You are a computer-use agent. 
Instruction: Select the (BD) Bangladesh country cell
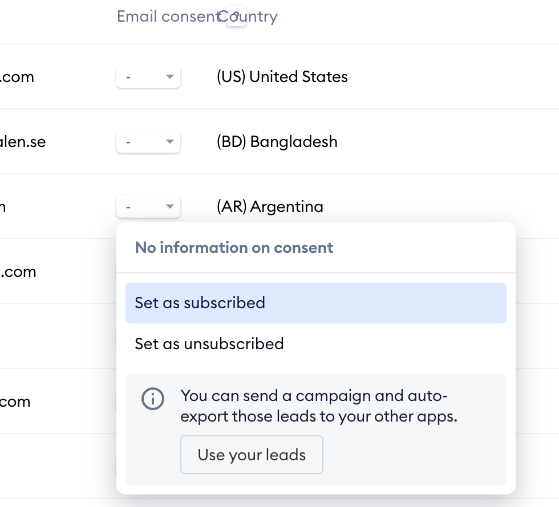[277, 142]
